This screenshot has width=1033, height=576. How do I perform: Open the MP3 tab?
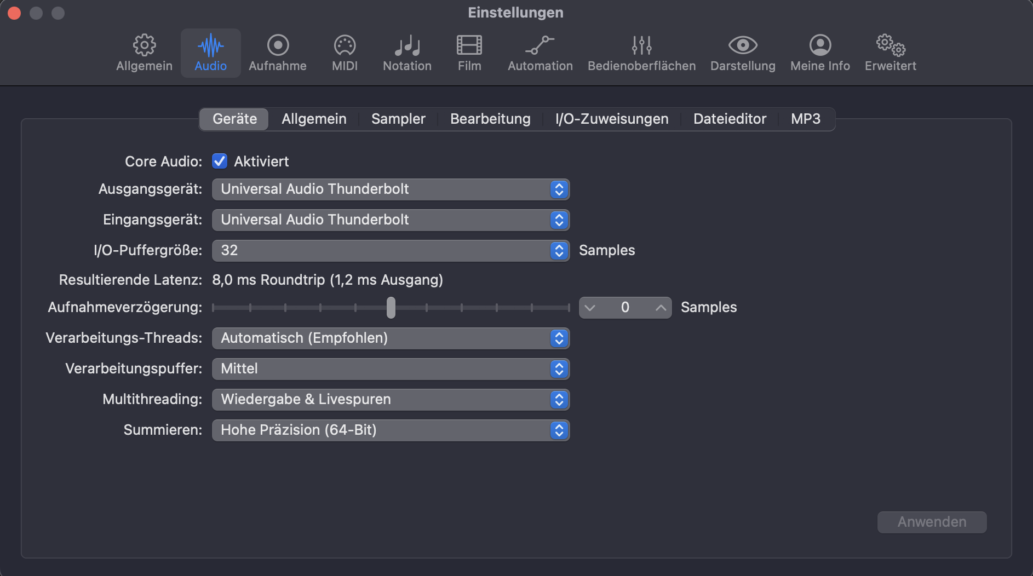805,119
